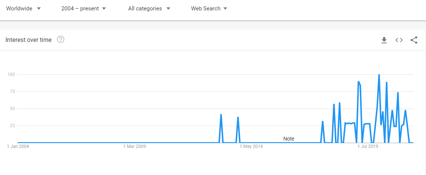The height and width of the screenshot is (175, 426).
Task: Click the 1 Mar 2009 axis label
Action: (134, 146)
